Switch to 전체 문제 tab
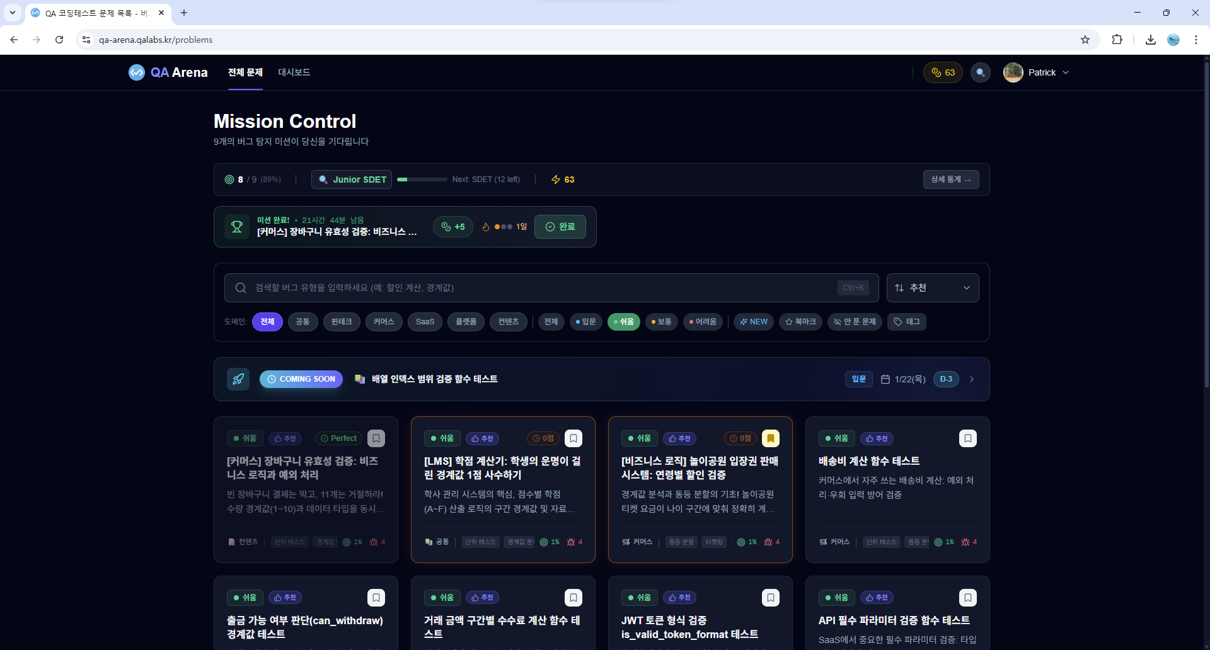Image resolution: width=1210 pixels, height=650 pixels. 245,72
